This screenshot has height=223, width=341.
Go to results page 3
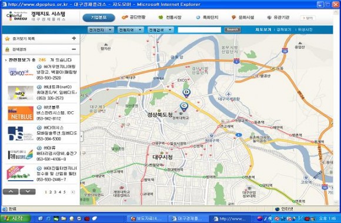55,192
